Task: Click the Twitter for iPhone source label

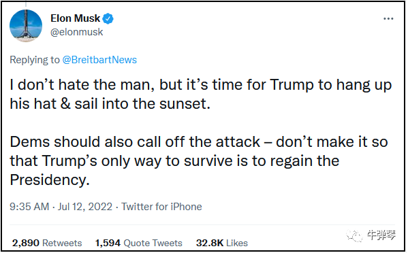Action: point(161,207)
